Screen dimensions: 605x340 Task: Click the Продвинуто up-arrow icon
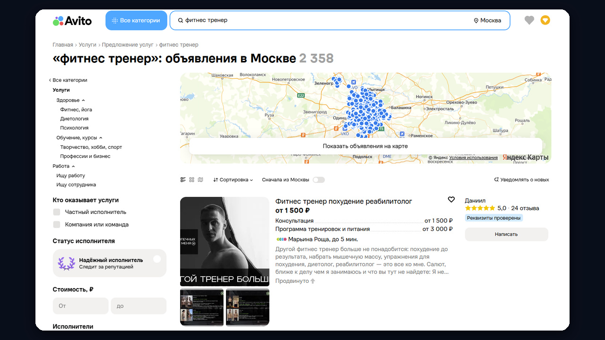313,281
